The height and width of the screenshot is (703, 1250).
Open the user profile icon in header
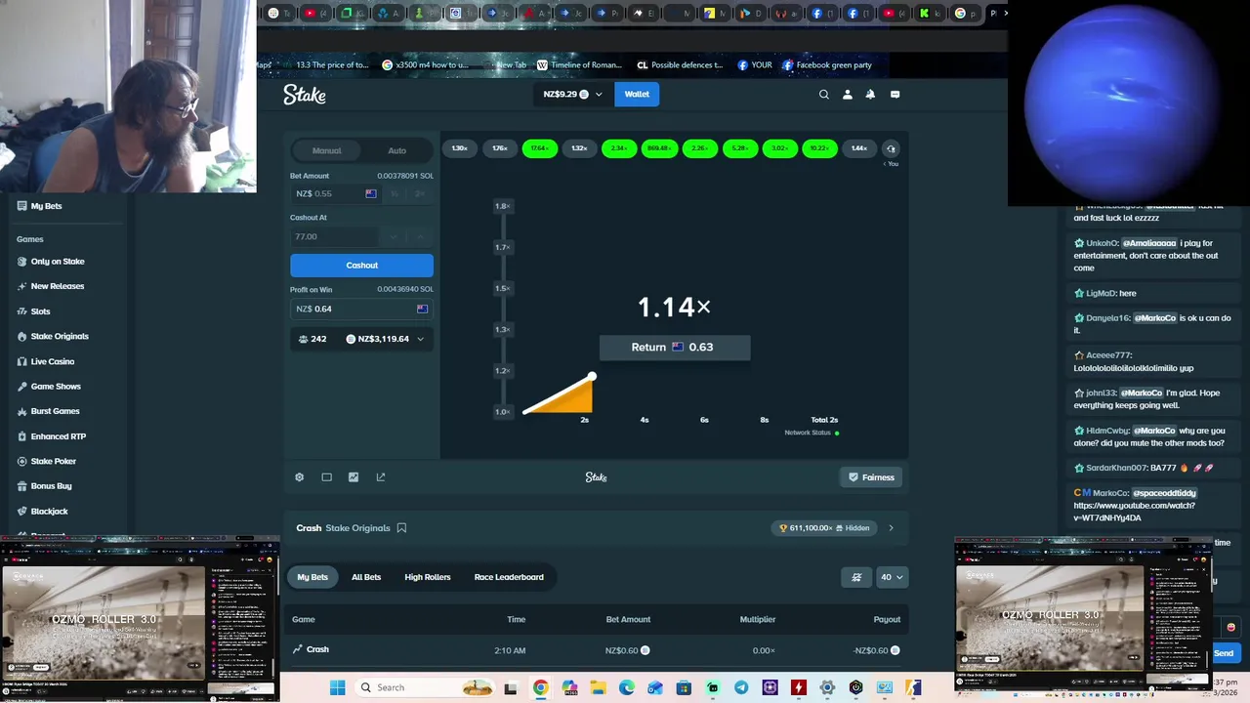tap(847, 95)
